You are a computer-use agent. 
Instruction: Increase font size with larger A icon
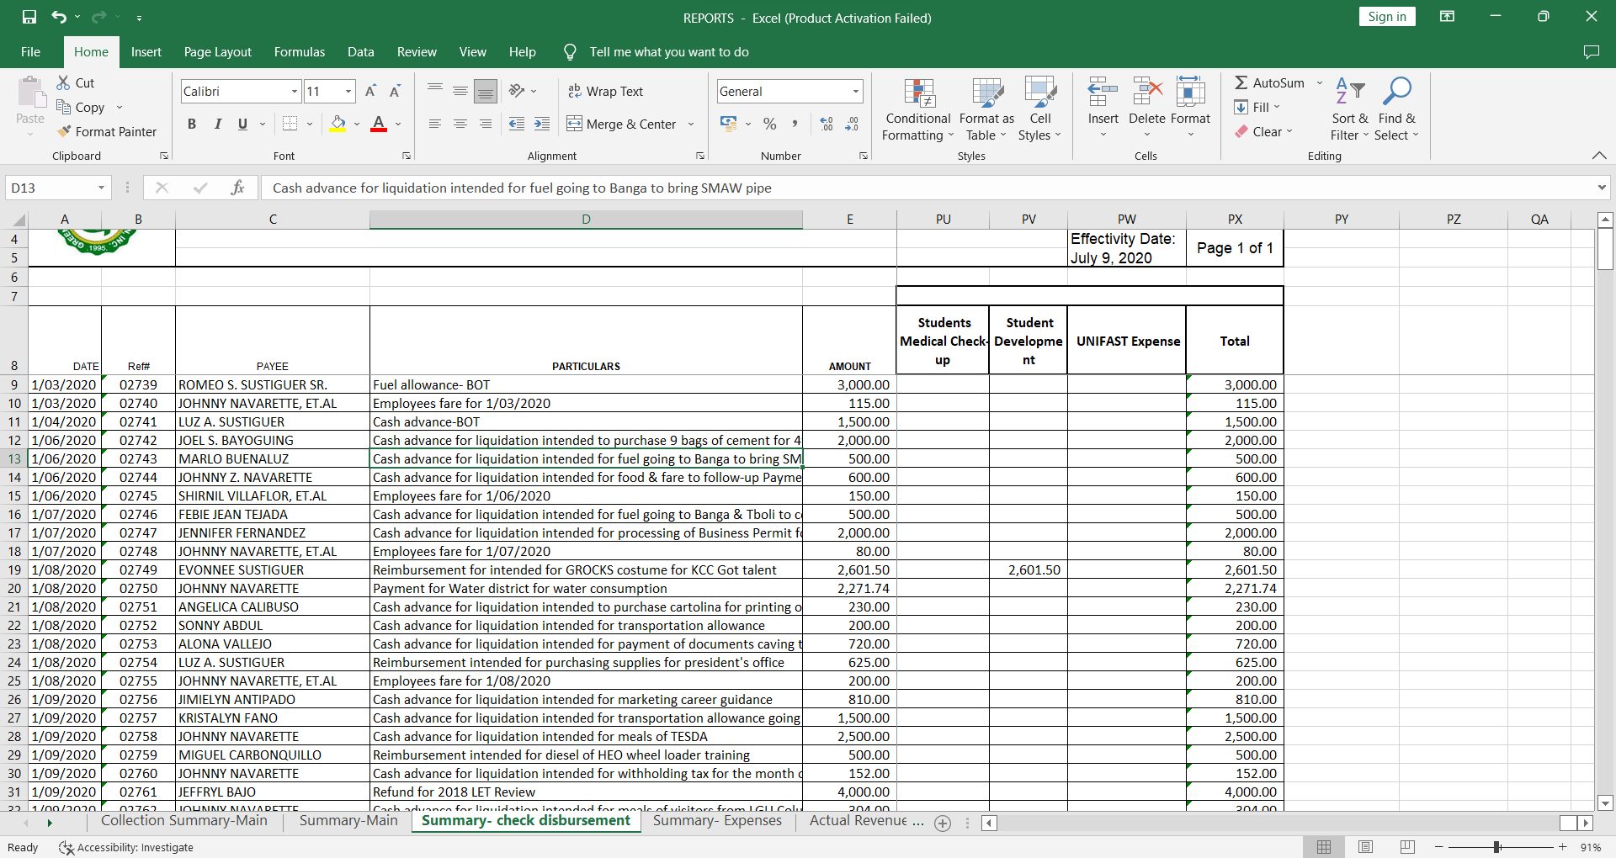[x=370, y=91]
